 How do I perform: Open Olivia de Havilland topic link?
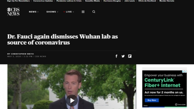pos(147,1)
